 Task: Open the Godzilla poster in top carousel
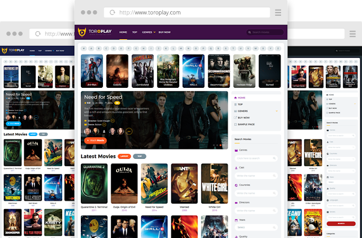(x=117, y=71)
